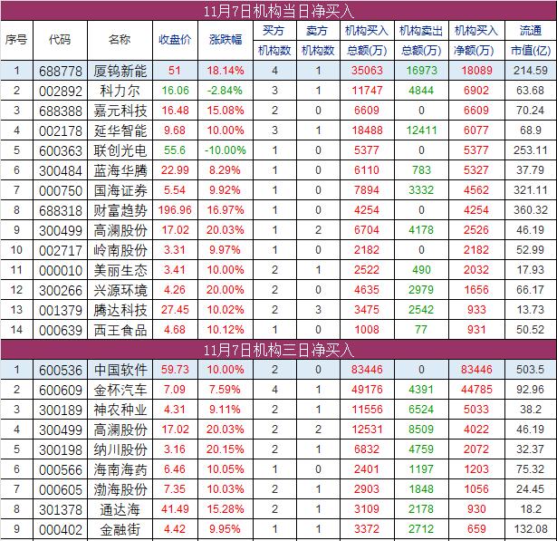The height and width of the screenshot is (541, 557).
Task: Click stock code 301378
Action: point(61,509)
